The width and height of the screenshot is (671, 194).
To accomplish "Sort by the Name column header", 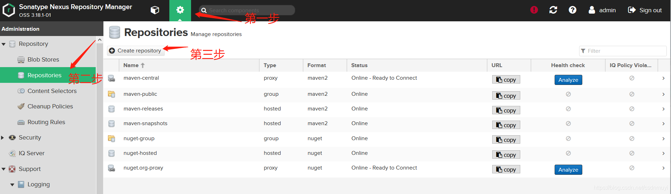I will tap(189, 65).
